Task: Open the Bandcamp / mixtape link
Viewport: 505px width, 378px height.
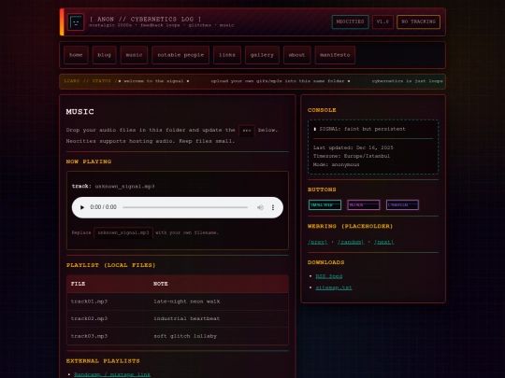Action: point(112,374)
